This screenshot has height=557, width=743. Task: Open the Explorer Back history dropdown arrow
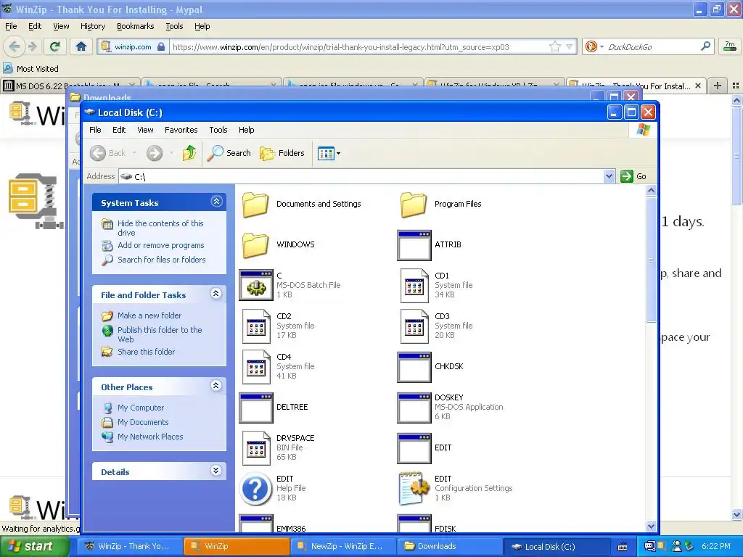pyautogui.click(x=134, y=153)
